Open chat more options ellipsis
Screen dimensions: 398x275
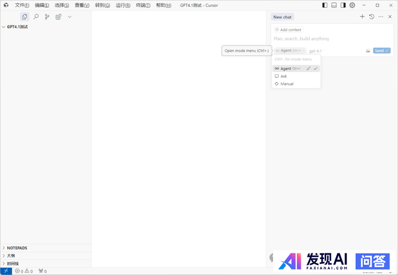(381, 17)
